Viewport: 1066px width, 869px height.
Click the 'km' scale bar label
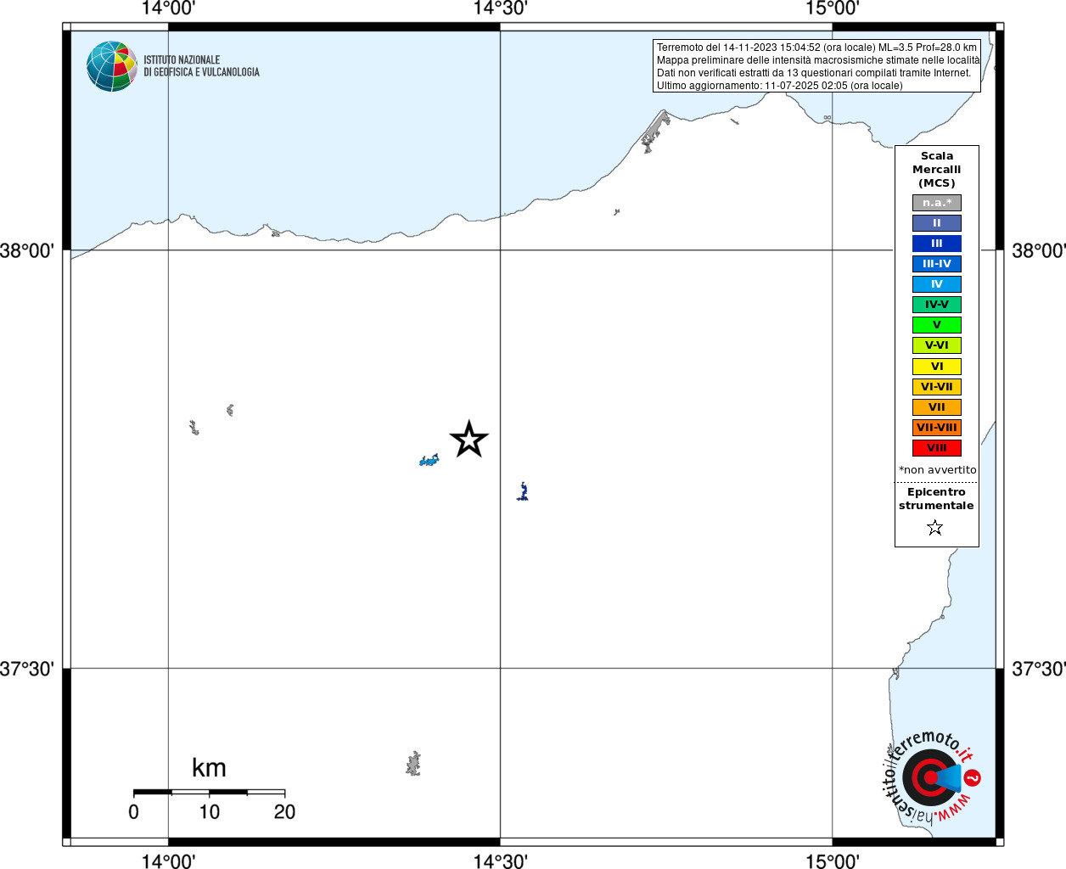(x=209, y=768)
